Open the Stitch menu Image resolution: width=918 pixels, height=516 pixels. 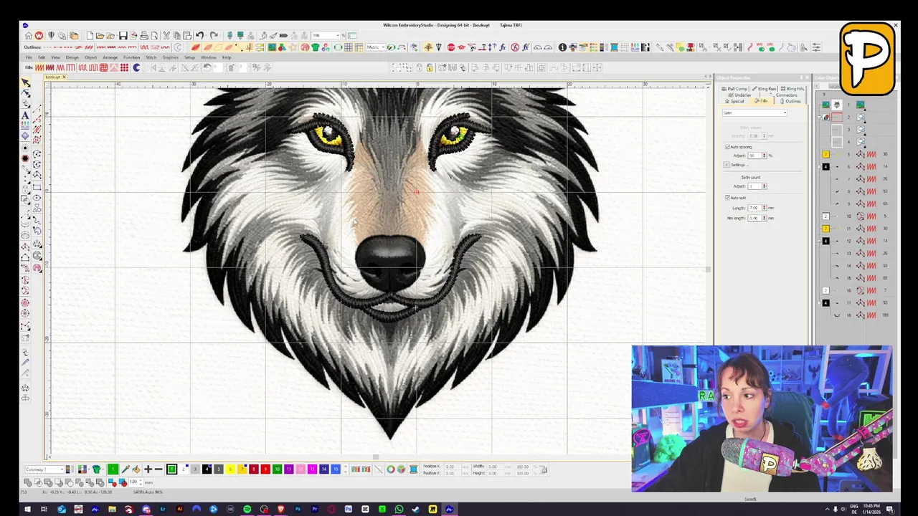[x=151, y=57]
